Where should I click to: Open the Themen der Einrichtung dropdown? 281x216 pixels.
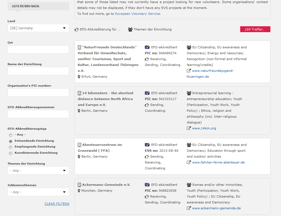click(x=38, y=170)
